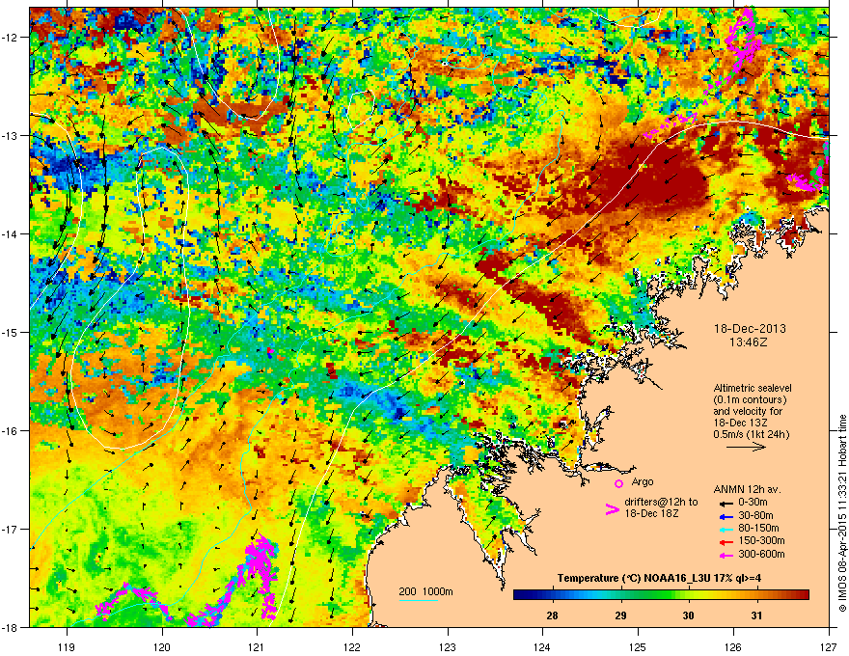The height and width of the screenshot is (656, 849).
Task: Click the vertical IMOS copyright timestamp text
Action: pyautogui.click(x=842, y=513)
